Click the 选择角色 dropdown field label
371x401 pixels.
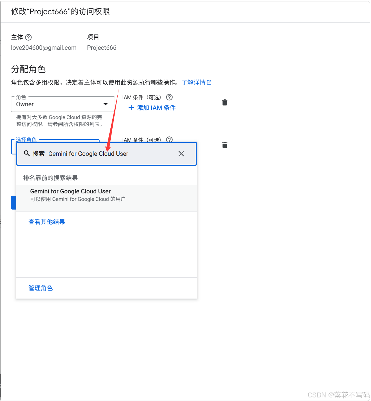[x=26, y=139]
